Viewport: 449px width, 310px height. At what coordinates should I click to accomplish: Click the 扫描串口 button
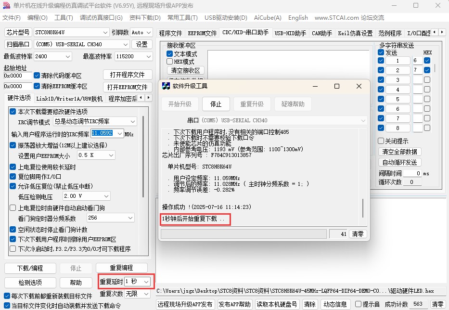click(18, 44)
